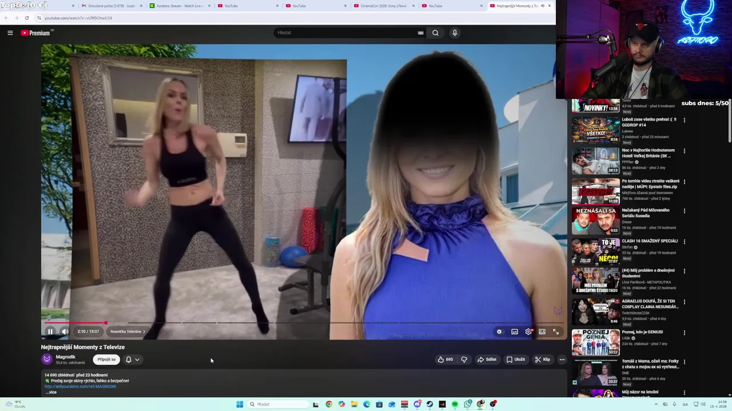This screenshot has height=411, width=732.
Task: Click the Uložit save button
Action: click(515, 360)
